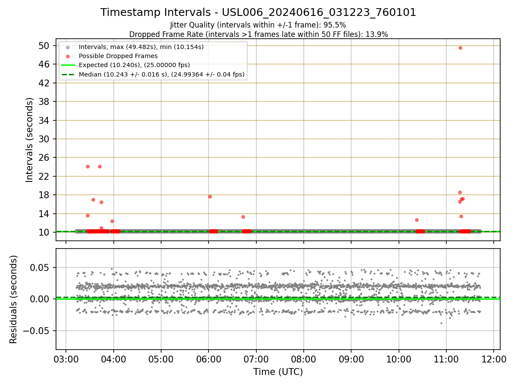Viewport: 517px width, 387px height.
Task: Select the "Jitter Quality" 95.5% subtitle line
Action: tap(258, 25)
